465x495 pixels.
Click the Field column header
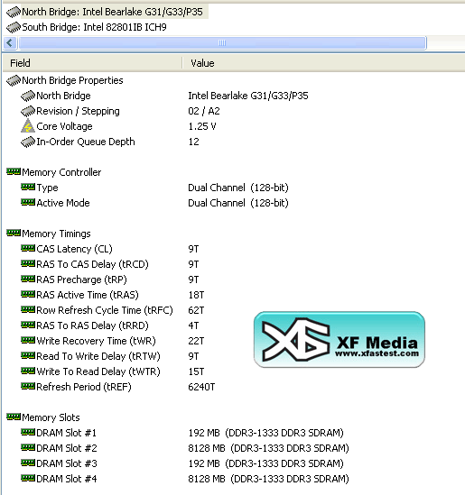pos(92,63)
